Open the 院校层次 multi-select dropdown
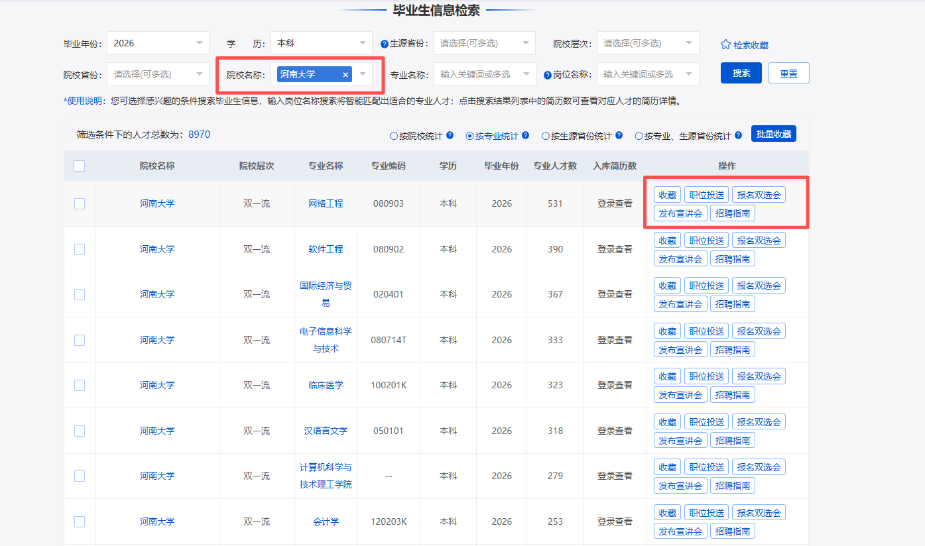The image size is (925, 546). tap(647, 43)
